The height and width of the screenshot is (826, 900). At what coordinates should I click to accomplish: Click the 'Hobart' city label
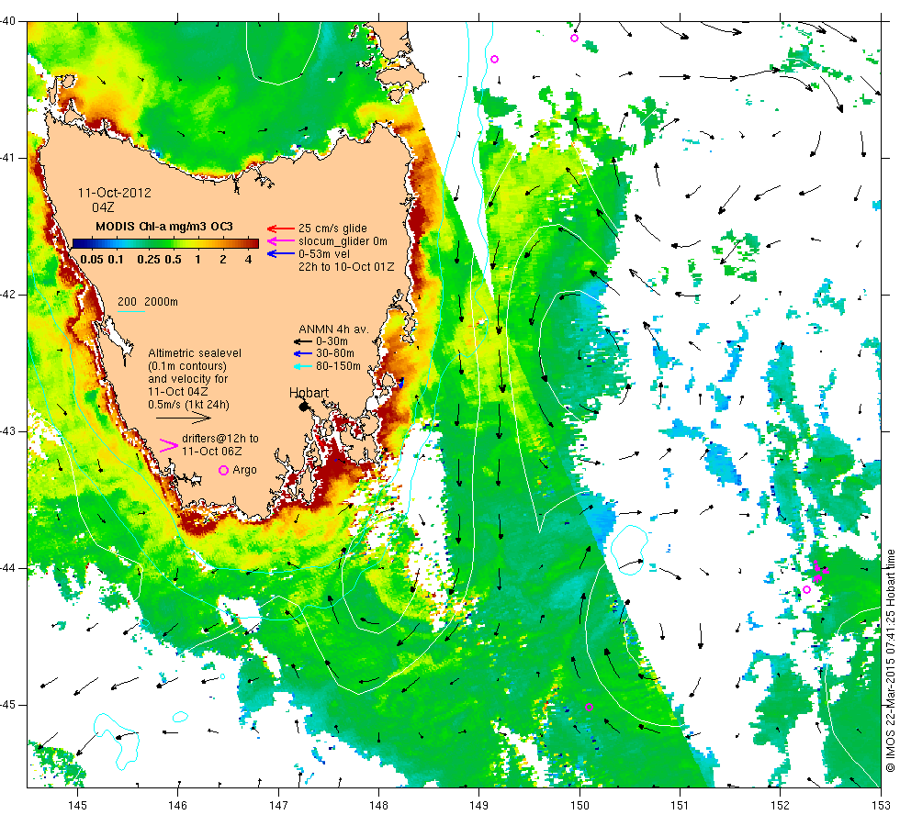(309, 393)
